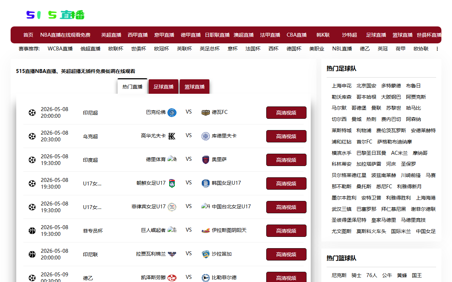Switch to the 篮球直播 tab
The width and height of the screenshot is (452, 282).
195,87
